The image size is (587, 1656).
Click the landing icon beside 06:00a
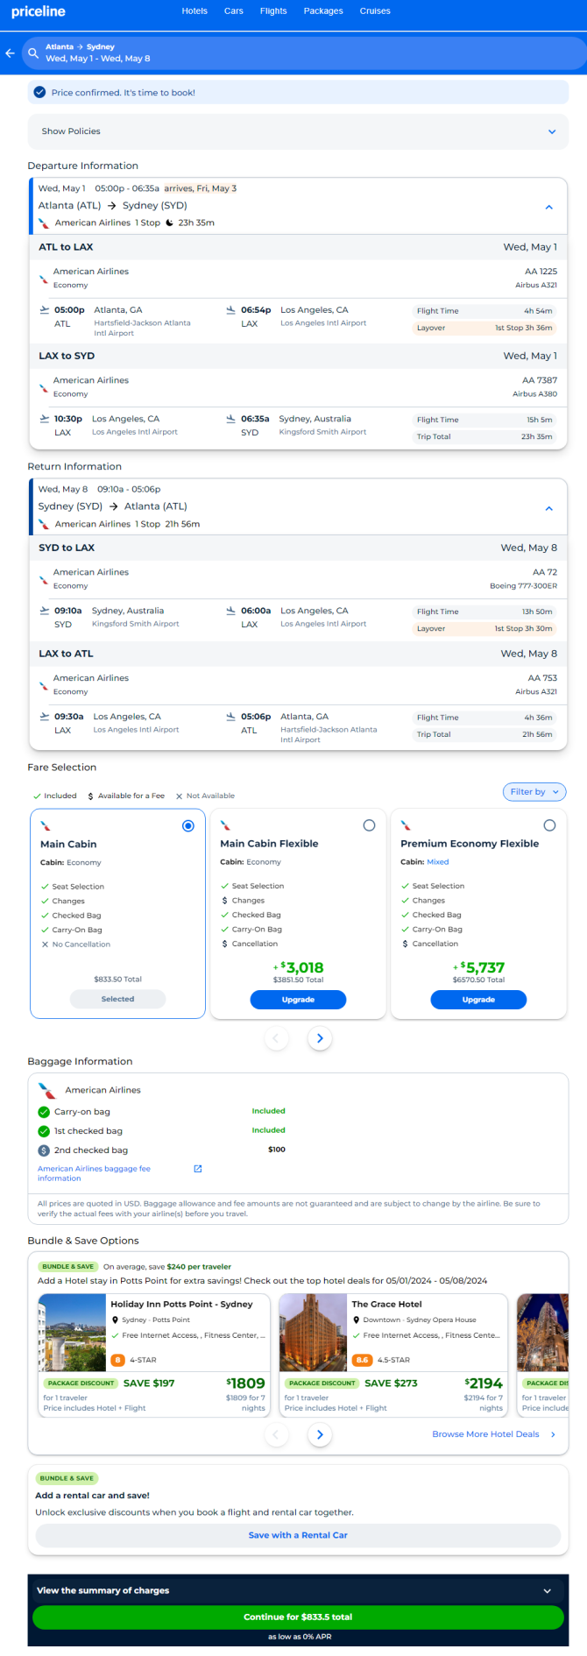[231, 610]
